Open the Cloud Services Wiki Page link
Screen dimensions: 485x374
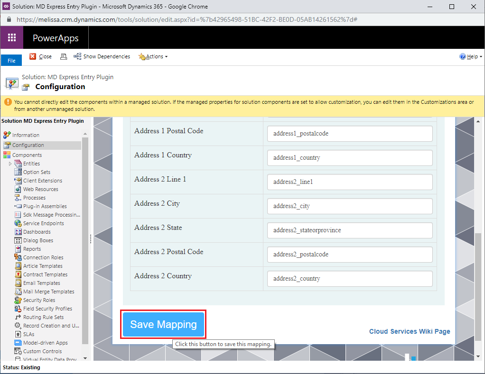[410, 331]
